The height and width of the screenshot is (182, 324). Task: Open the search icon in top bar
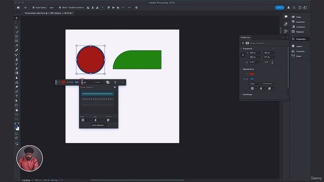coord(294,8)
